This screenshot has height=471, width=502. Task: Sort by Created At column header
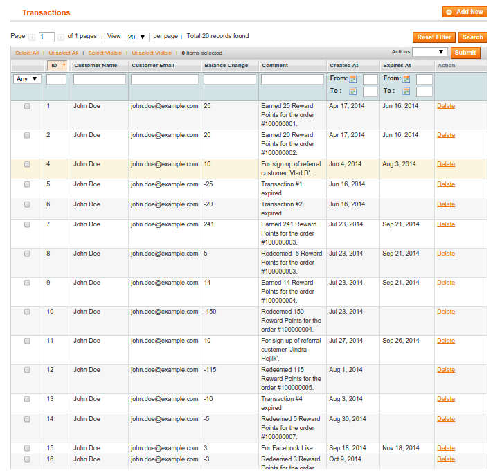pos(344,66)
